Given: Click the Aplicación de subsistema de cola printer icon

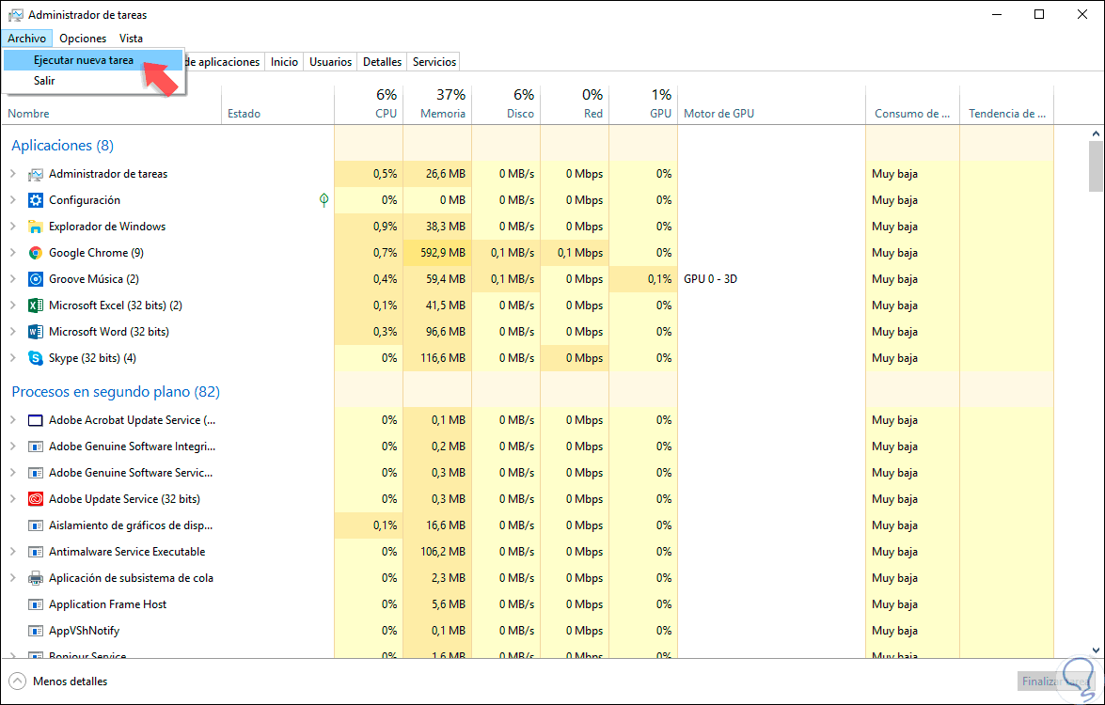Looking at the screenshot, I should [x=36, y=578].
